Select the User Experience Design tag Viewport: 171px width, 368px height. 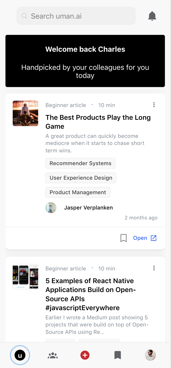[81, 178]
